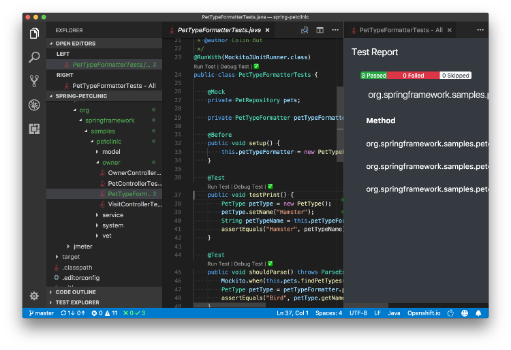Click Ln 37, Col 1 cursor position indicator

[x=292, y=313]
